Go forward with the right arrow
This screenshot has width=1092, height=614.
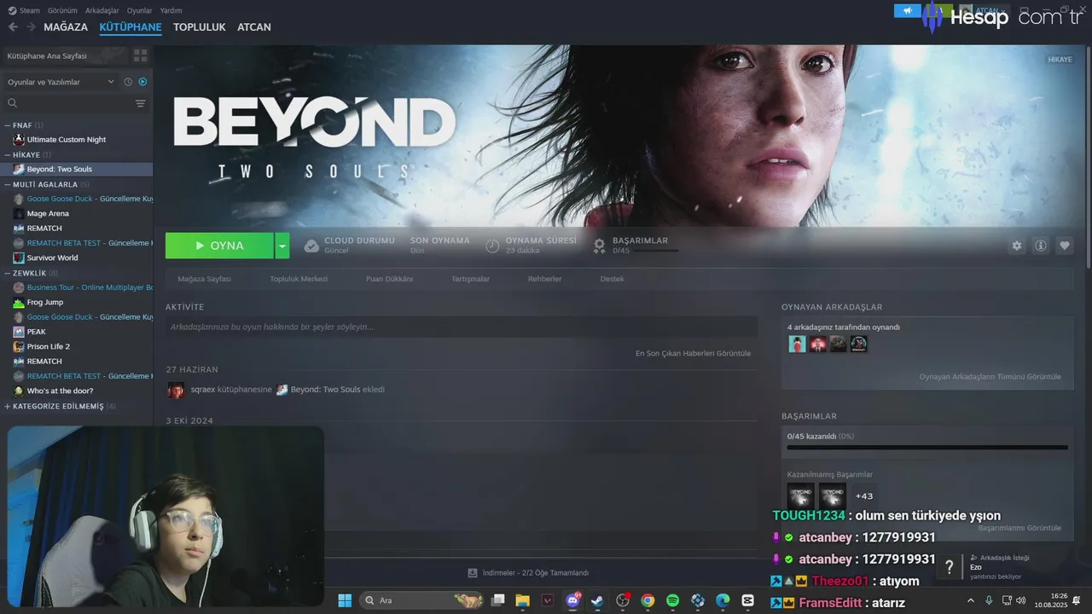[x=31, y=27]
